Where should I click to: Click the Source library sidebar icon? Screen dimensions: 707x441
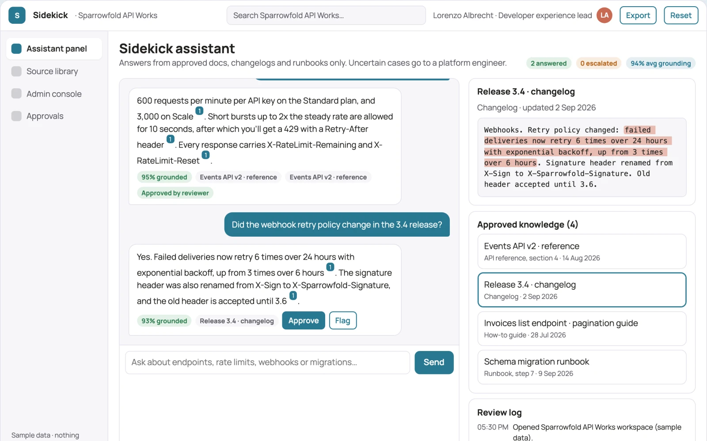(16, 71)
